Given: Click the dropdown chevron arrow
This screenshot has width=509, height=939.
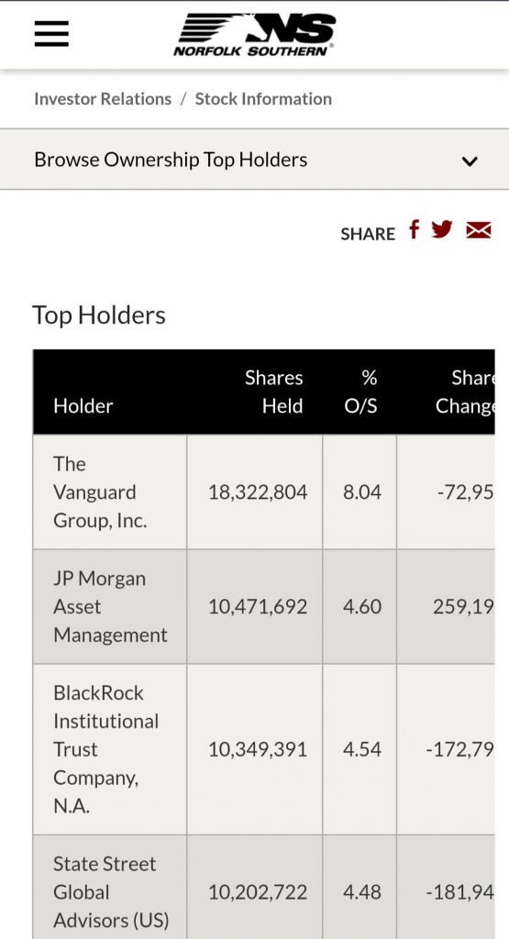Looking at the screenshot, I should pyautogui.click(x=470, y=161).
